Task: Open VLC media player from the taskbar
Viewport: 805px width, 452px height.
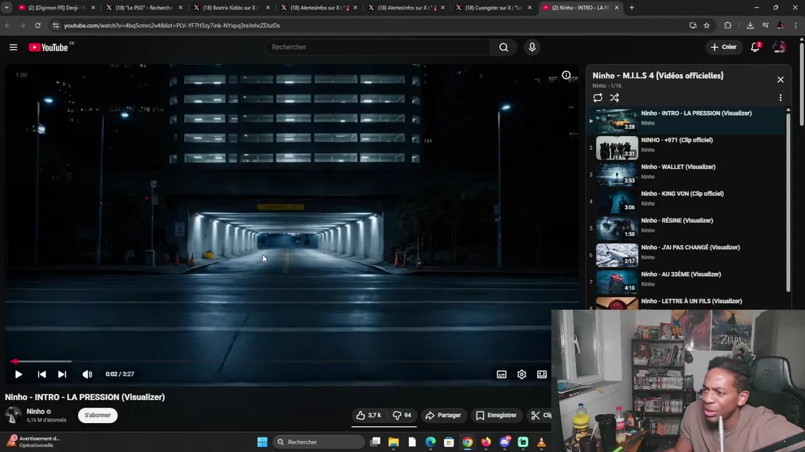Action: (x=541, y=442)
